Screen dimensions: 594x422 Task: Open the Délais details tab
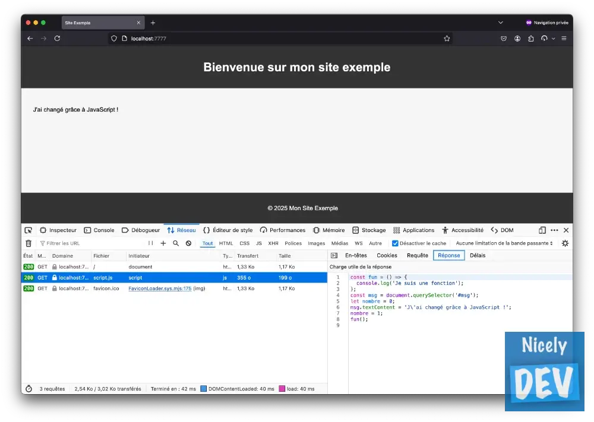[x=478, y=255]
